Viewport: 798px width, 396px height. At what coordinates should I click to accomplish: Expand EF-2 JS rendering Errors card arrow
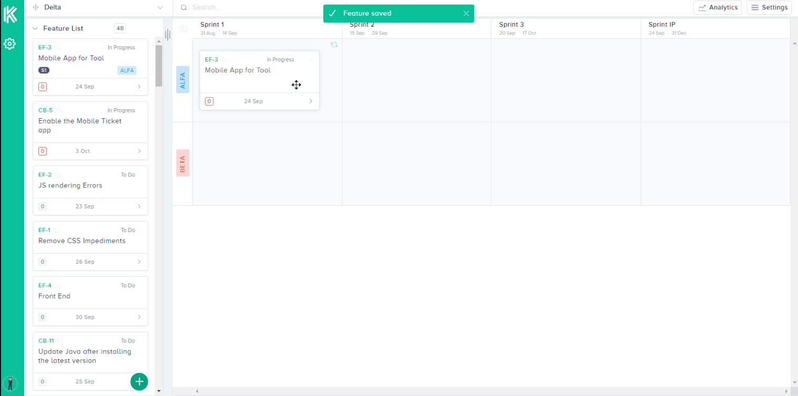point(139,206)
